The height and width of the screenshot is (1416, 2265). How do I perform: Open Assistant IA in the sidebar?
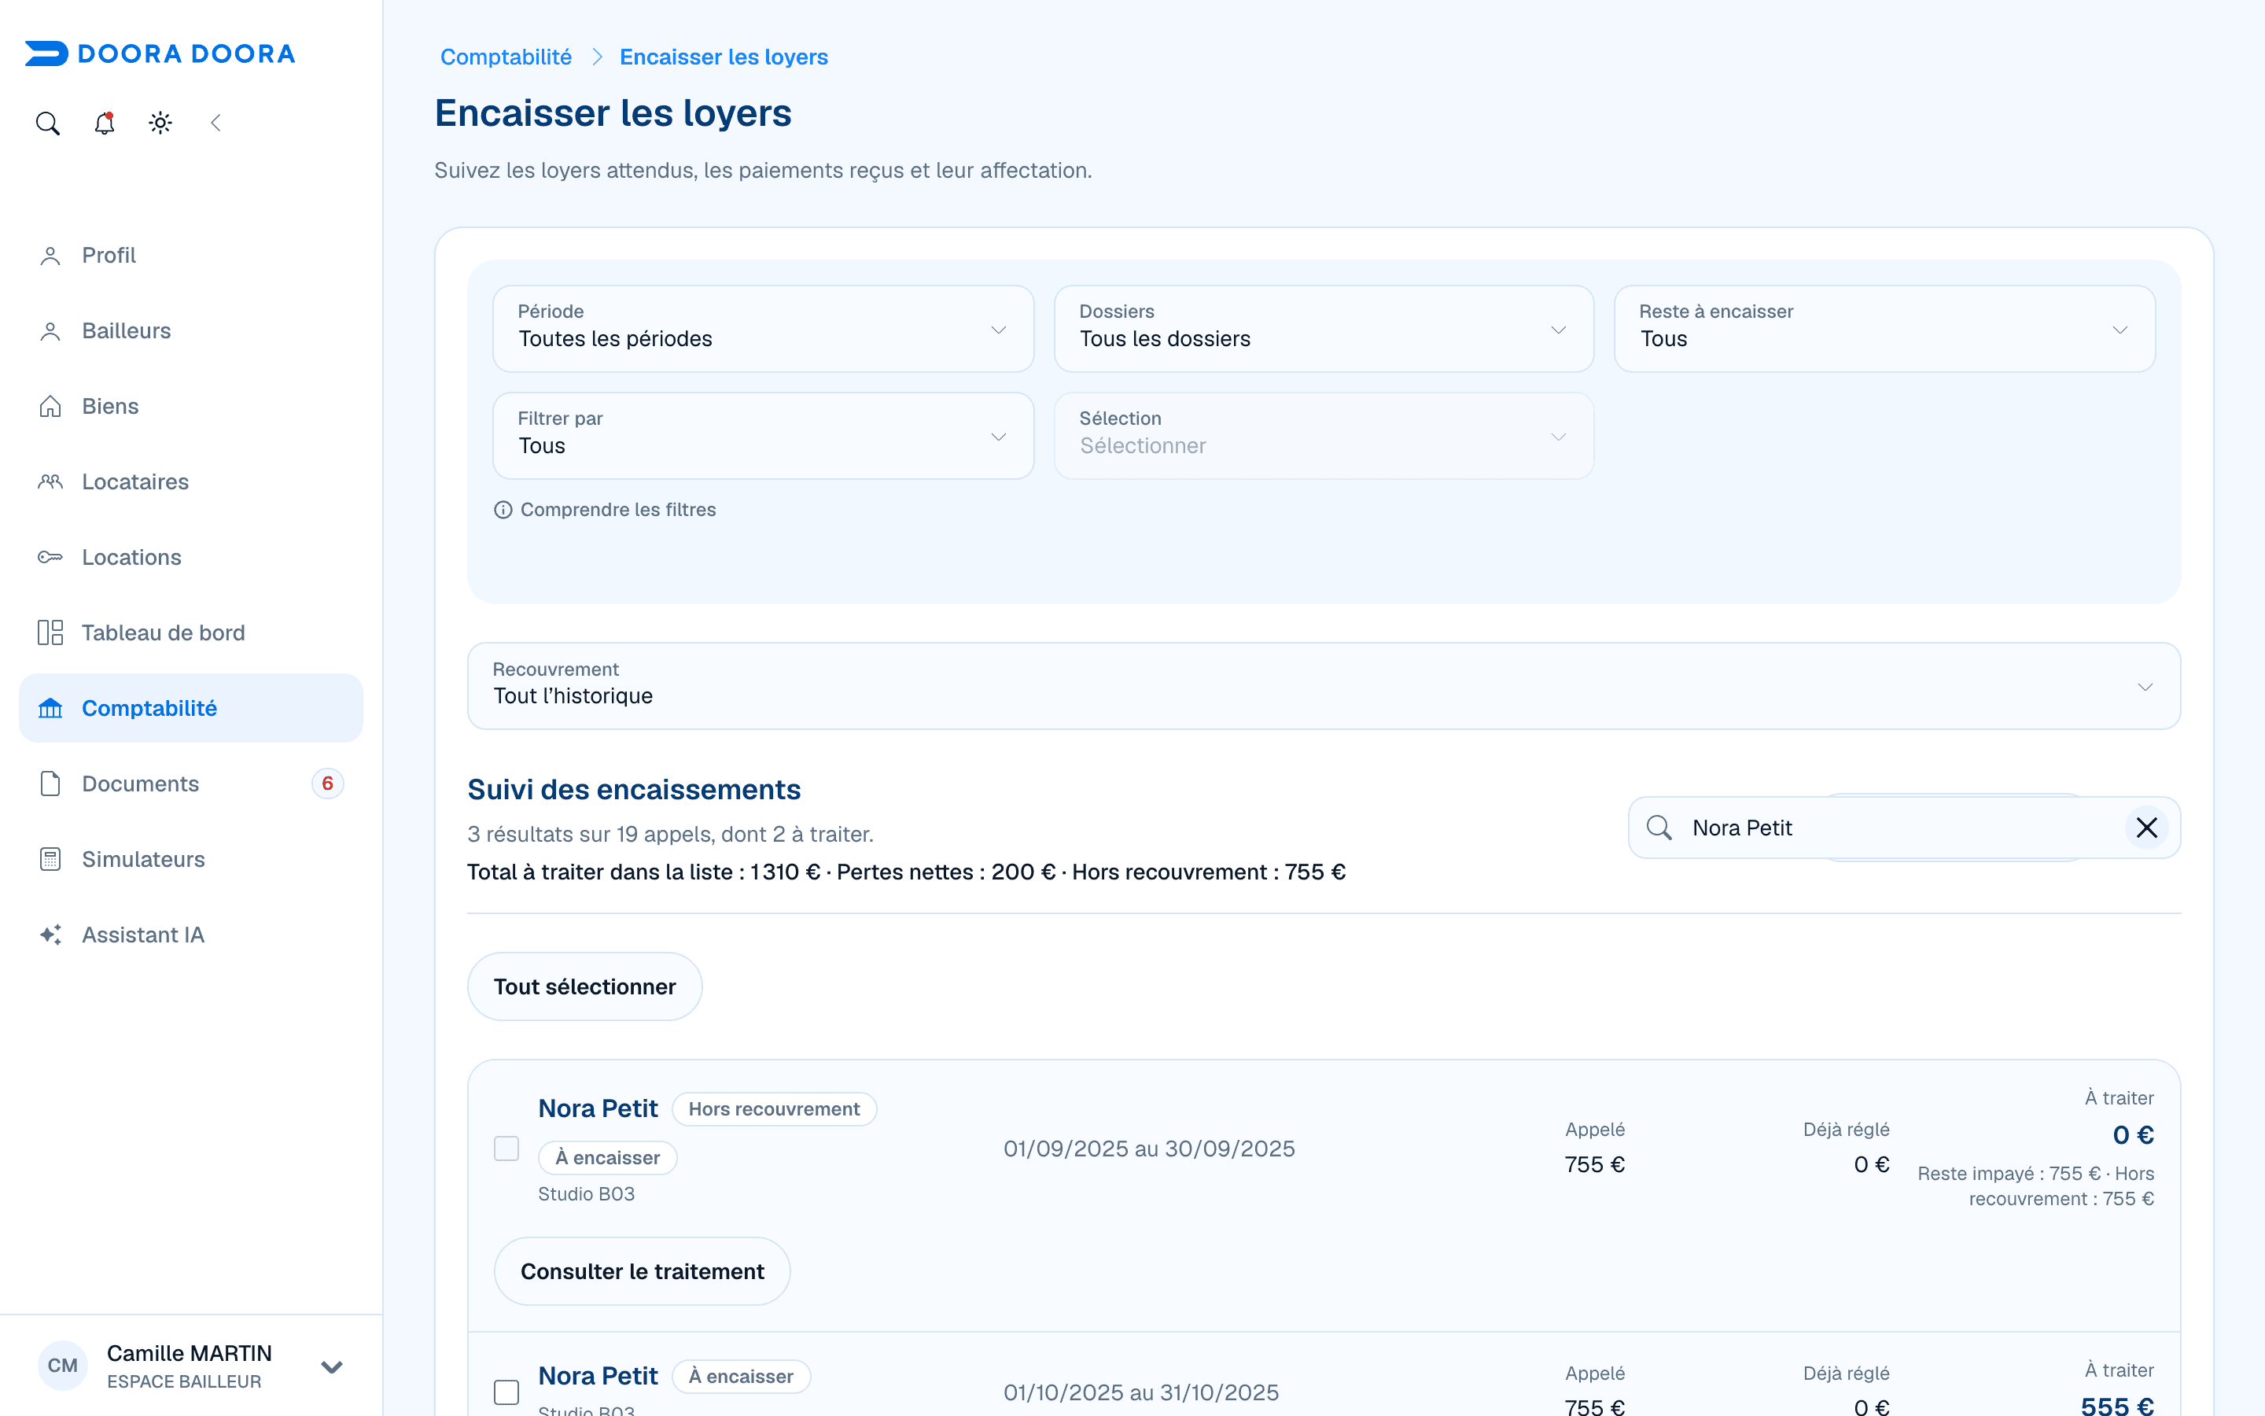click(x=191, y=935)
